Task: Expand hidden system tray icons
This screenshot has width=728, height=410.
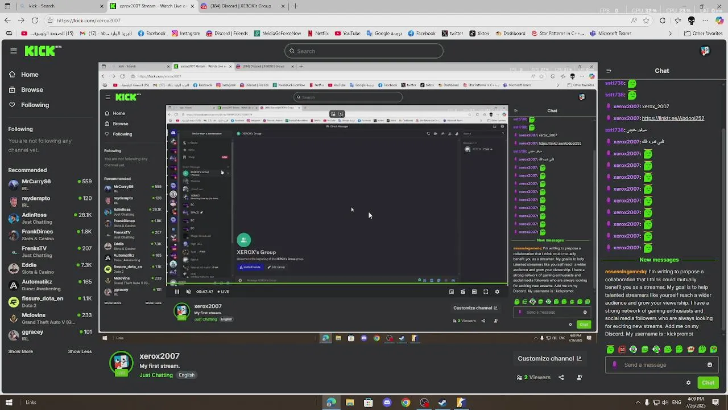Action: click(x=638, y=403)
